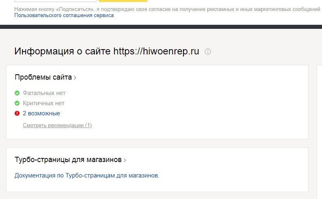322x199 pixels.
Task: Click the white side panel at the right edge
Action: point(320,130)
